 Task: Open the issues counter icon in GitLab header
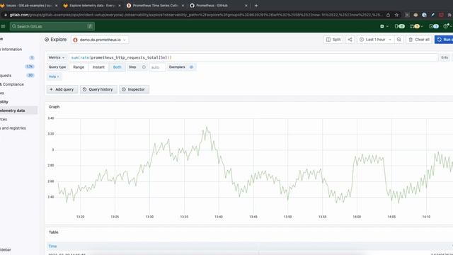tap(399, 26)
